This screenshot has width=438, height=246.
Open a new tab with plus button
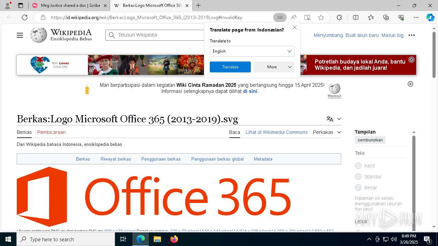(198, 5)
